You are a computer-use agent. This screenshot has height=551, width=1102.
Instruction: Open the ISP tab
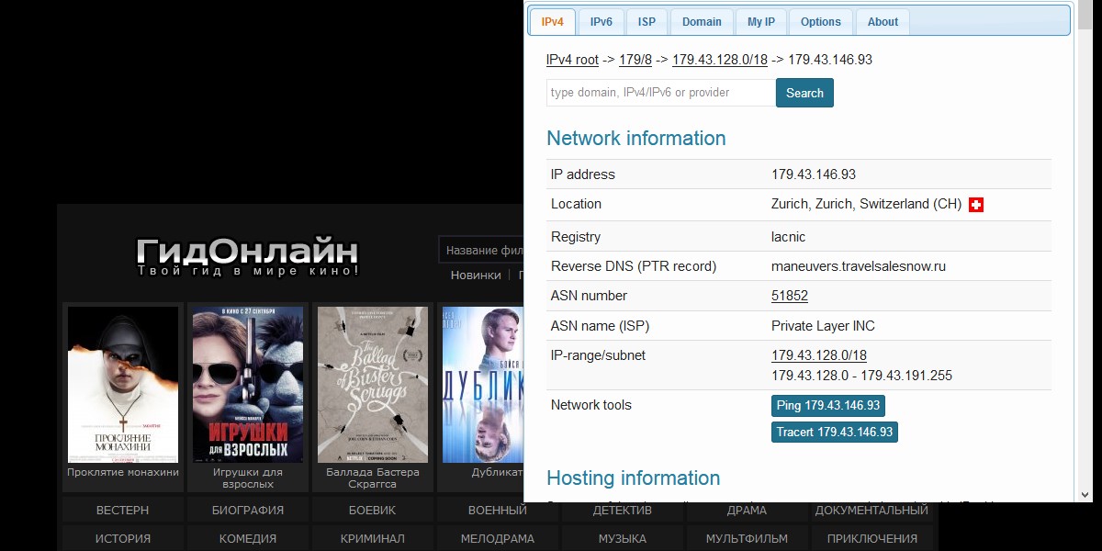tap(647, 22)
